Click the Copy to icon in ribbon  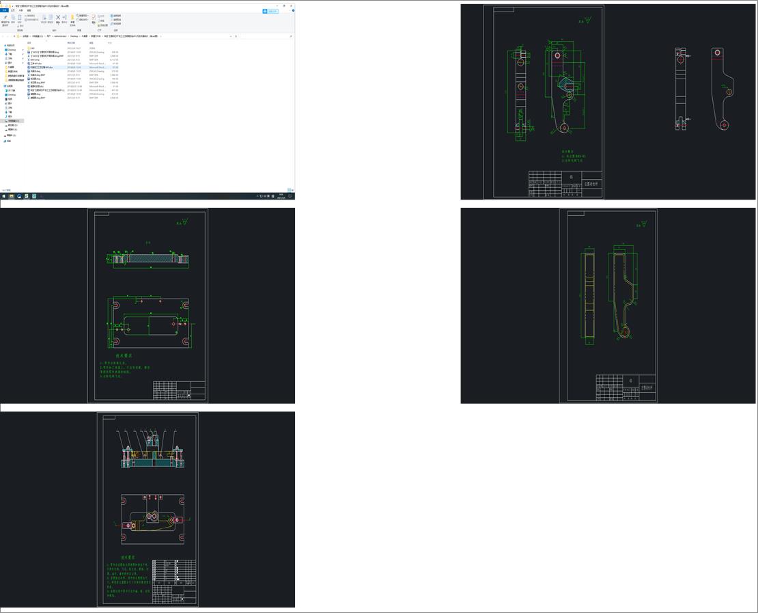tap(51, 19)
